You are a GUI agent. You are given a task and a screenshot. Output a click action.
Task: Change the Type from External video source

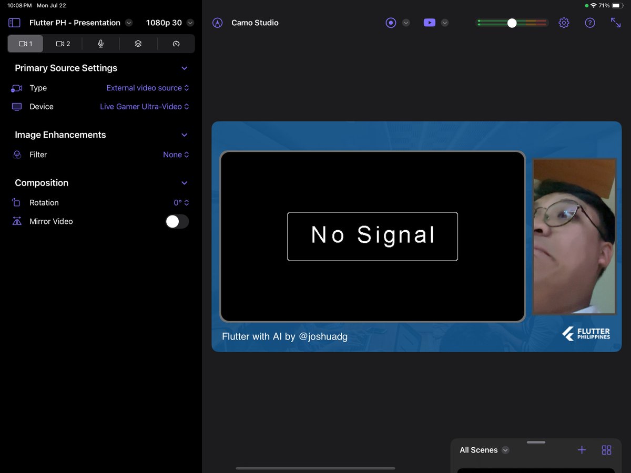click(x=148, y=88)
